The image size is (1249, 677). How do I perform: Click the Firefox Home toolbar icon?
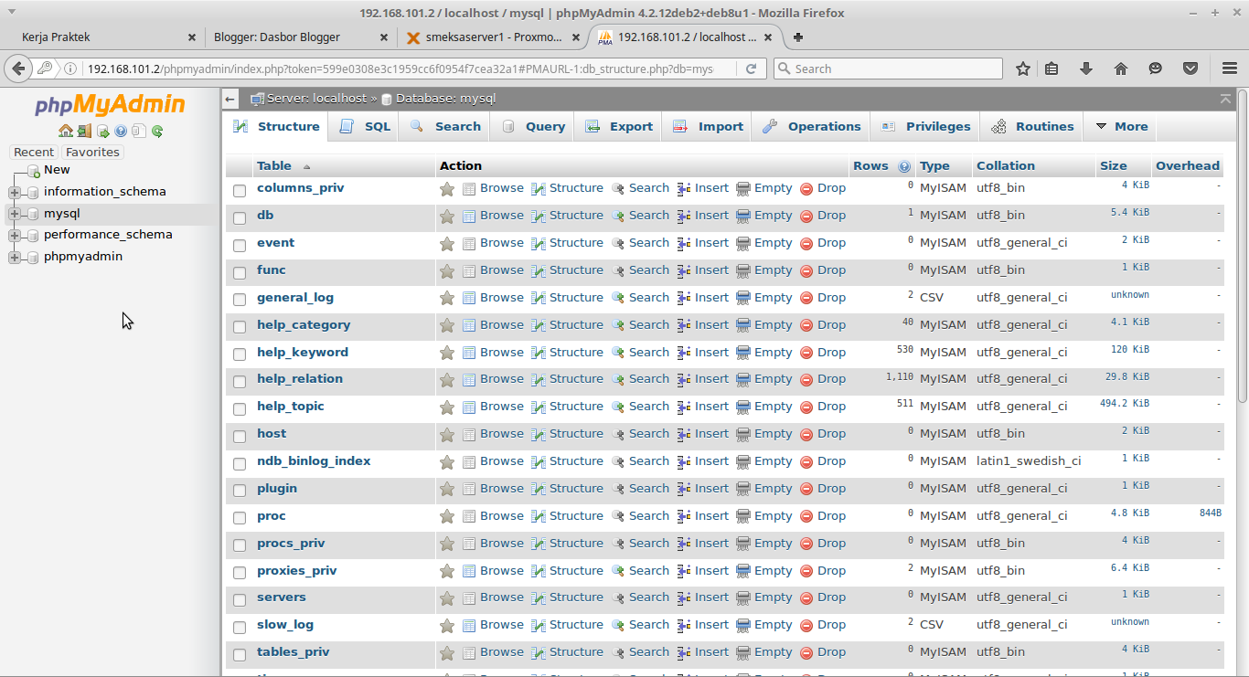pyautogui.click(x=1121, y=69)
